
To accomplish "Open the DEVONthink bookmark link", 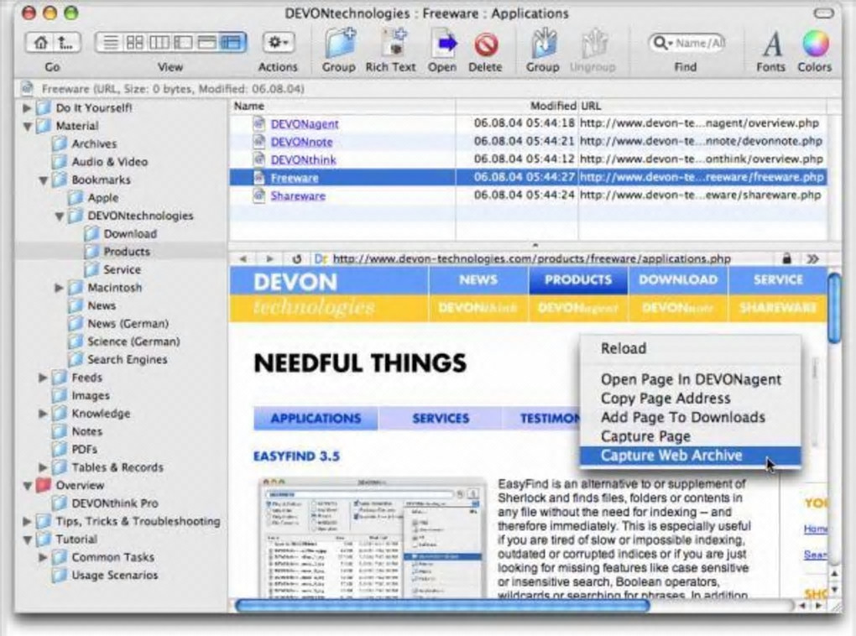I will pos(304,160).
